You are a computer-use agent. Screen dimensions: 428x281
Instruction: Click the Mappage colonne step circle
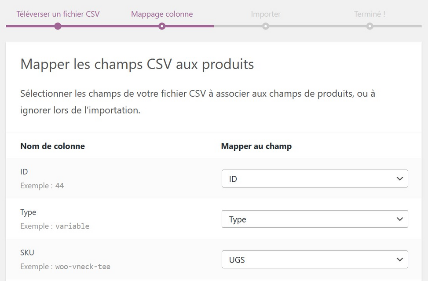[x=162, y=26]
